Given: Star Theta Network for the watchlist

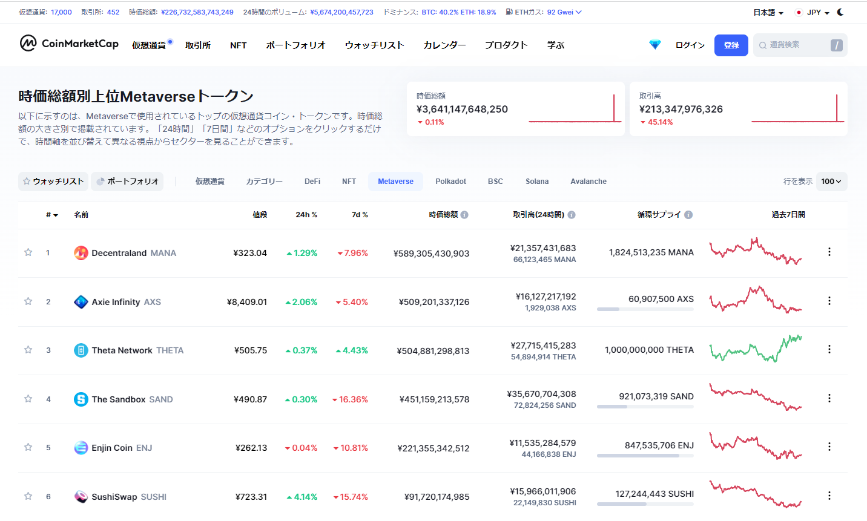Looking at the screenshot, I should coord(28,350).
